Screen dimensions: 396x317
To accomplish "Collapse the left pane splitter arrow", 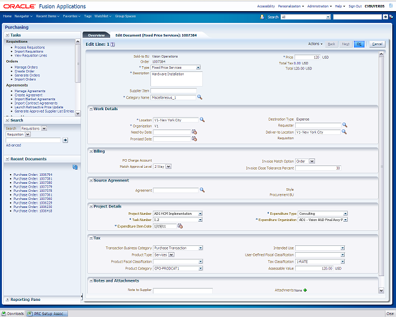I will 82,297.
